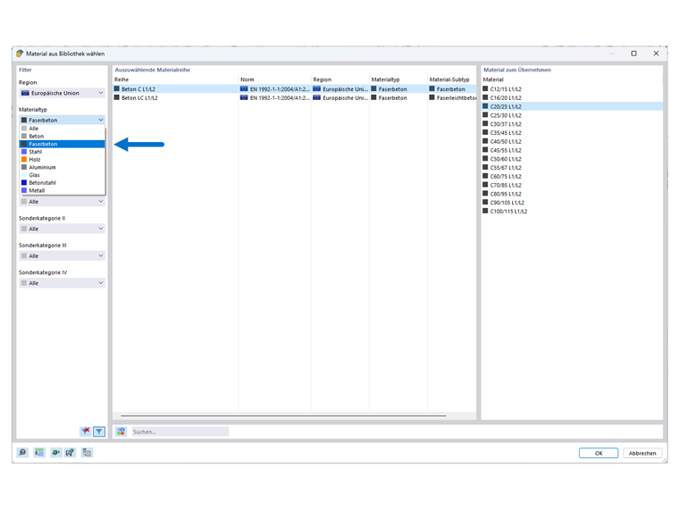Select Metall in the material type list
The height and width of the screenshot is (509, 679).
pos(62,191)
